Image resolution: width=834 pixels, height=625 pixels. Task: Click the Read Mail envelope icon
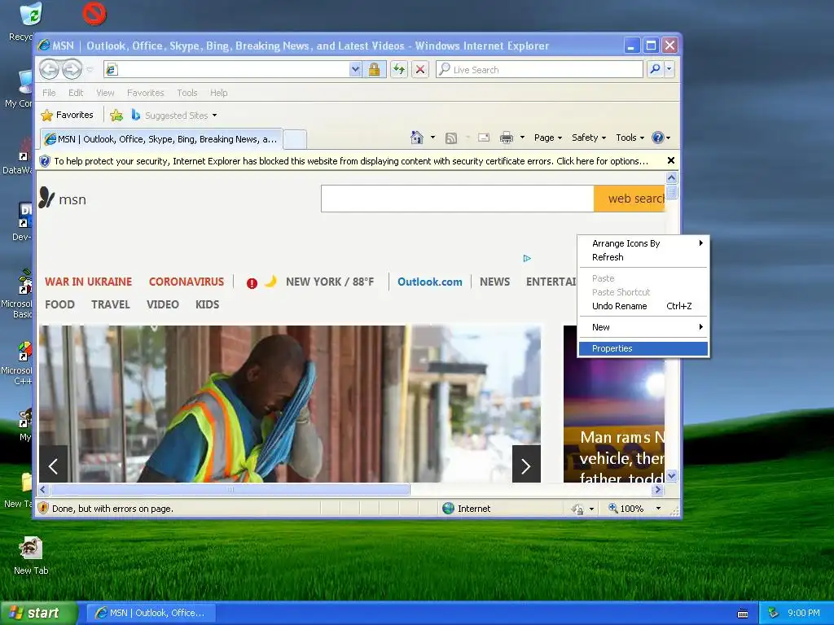(x=484, y=138)
